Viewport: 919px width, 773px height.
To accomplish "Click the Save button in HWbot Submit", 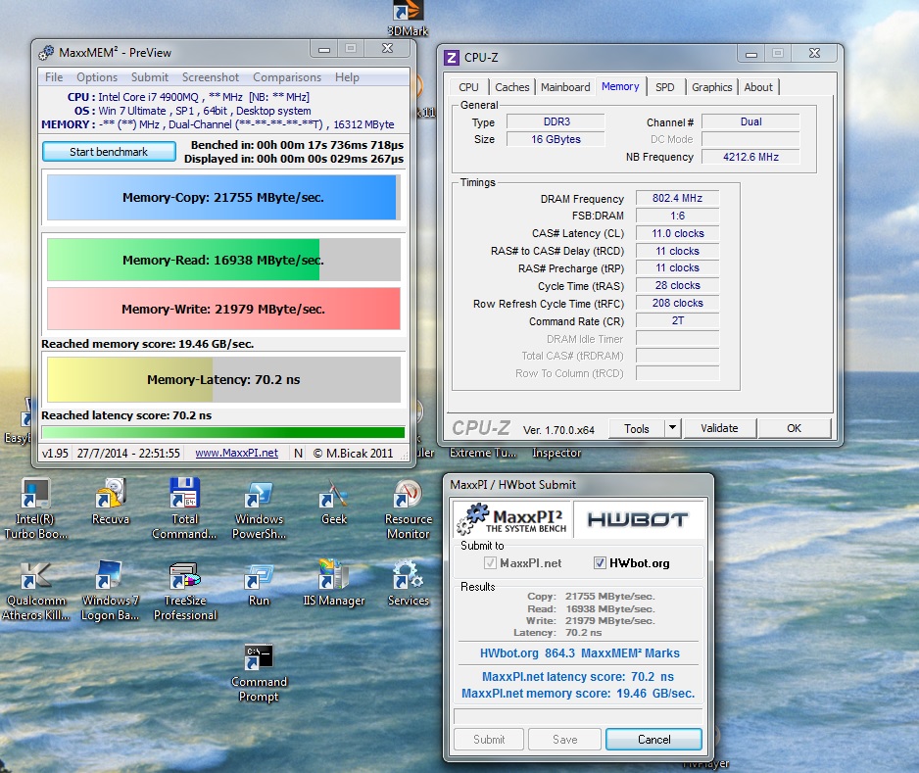I will pyautogui.click(x=564, y=740).
